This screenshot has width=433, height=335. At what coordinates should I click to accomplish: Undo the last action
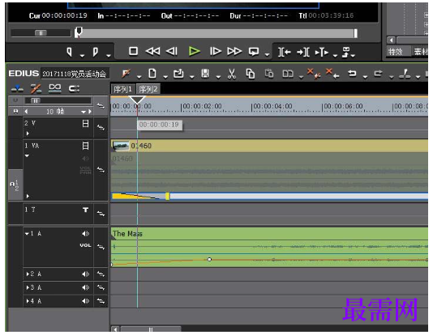[352, 74]
